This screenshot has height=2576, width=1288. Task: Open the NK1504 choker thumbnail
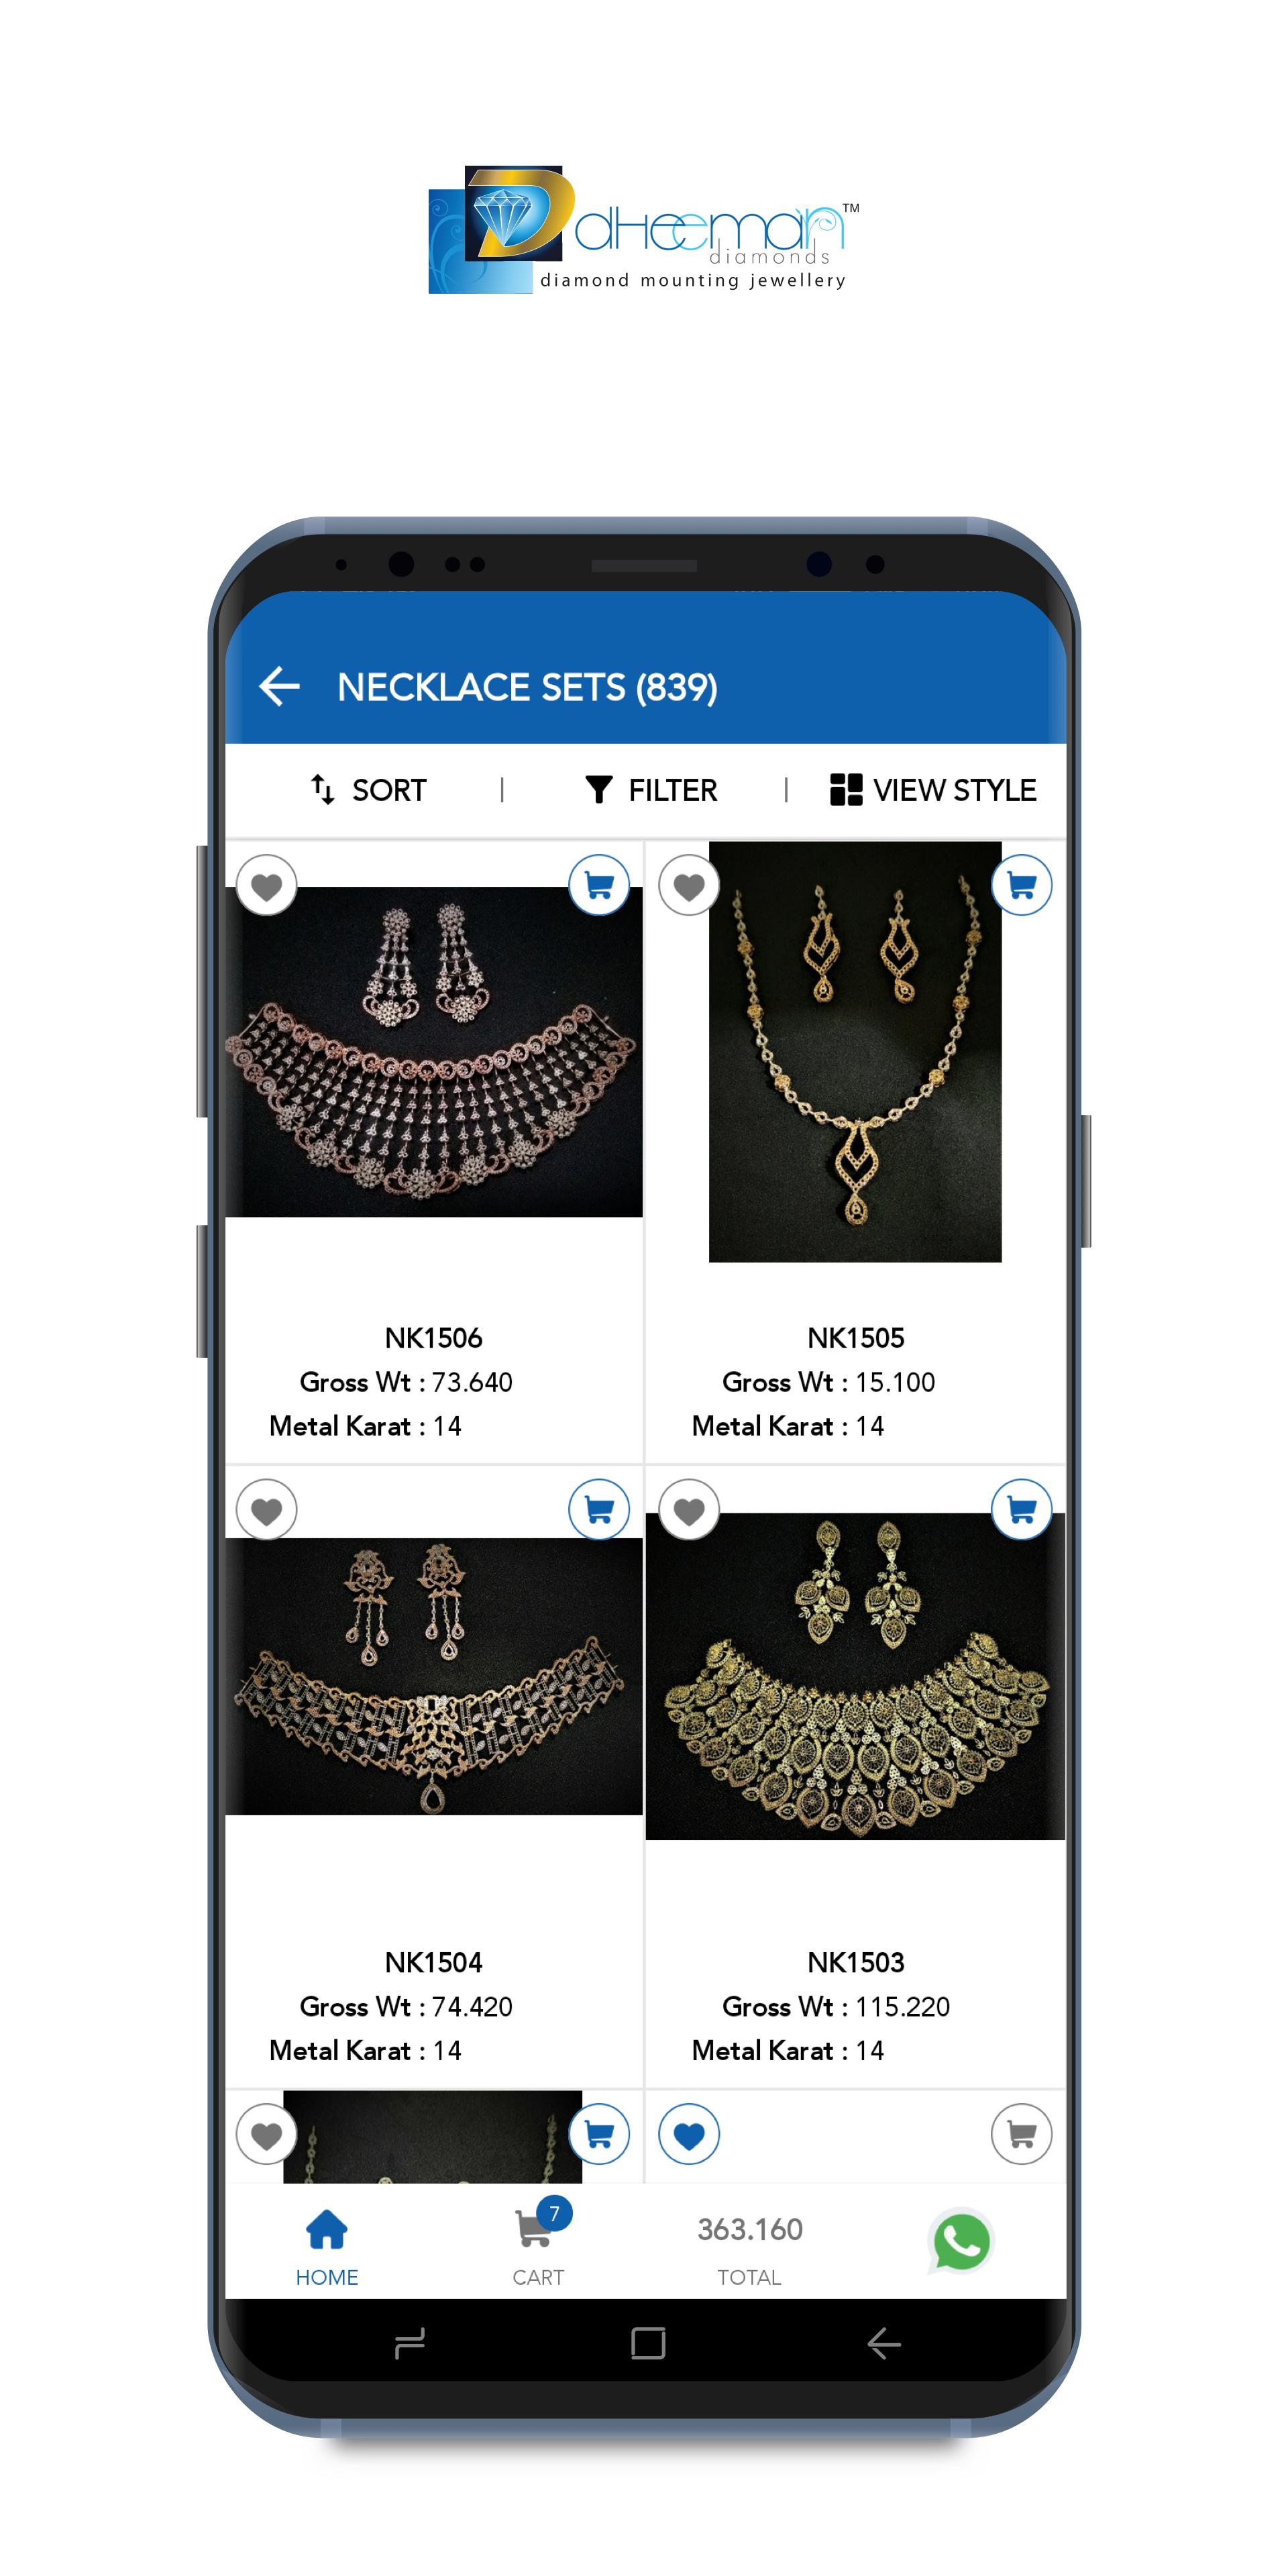[434, 1676]
